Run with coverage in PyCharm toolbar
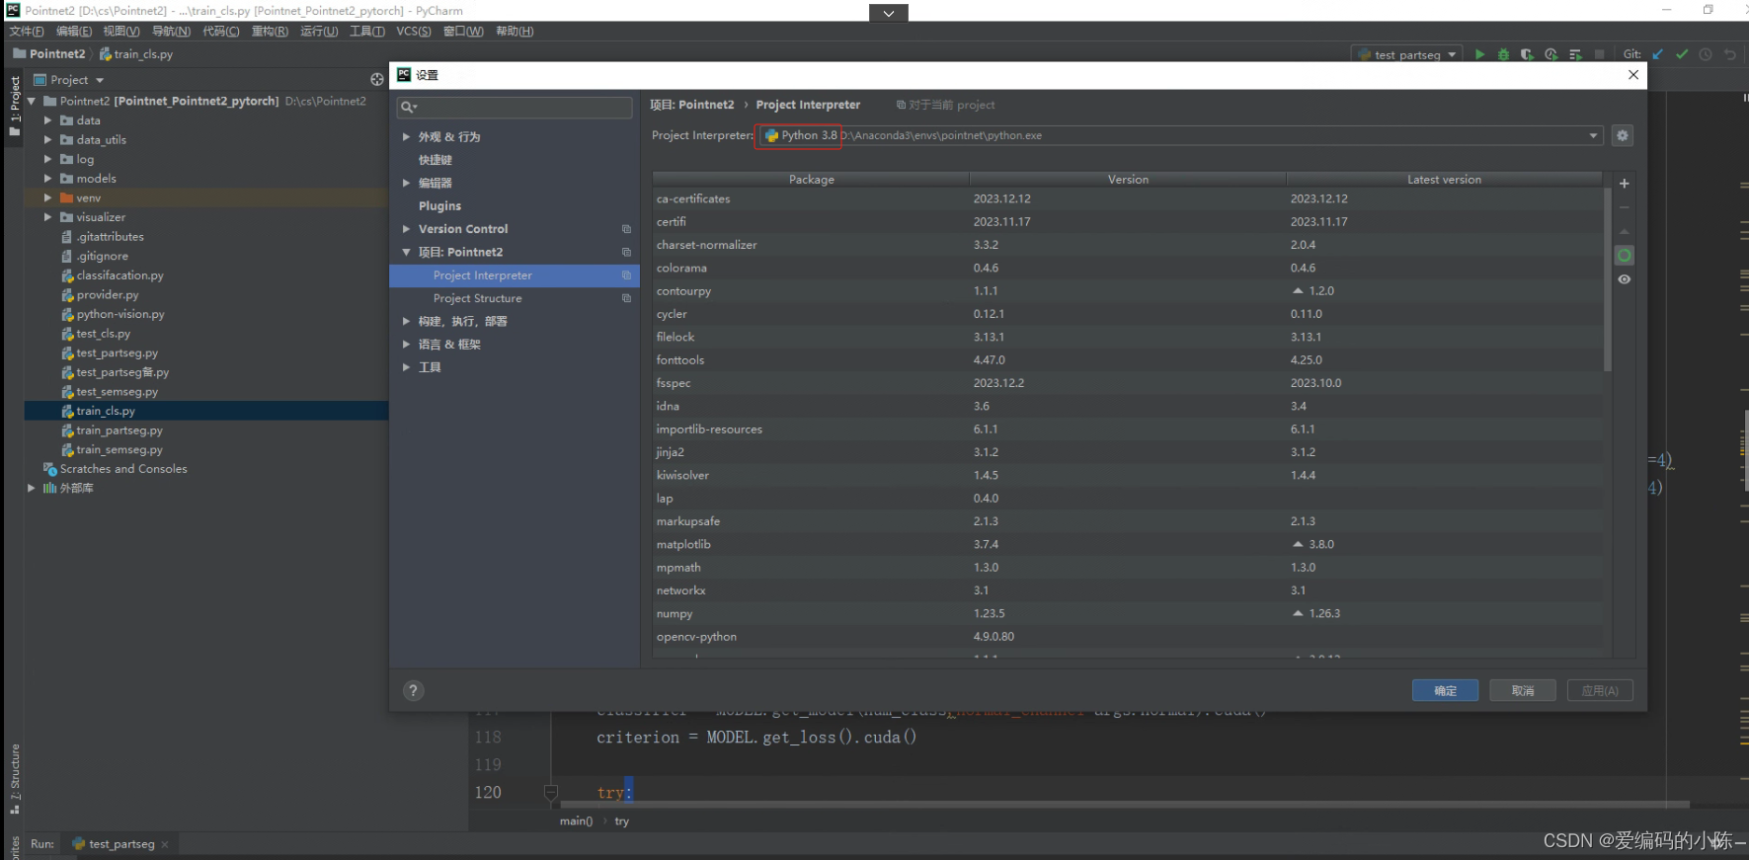This screenshot has height=860, width=1749. pos(1527,54)
